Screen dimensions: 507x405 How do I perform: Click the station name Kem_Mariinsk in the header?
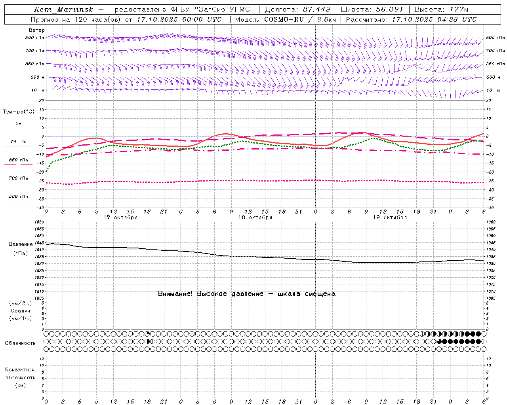click(63, 9)
